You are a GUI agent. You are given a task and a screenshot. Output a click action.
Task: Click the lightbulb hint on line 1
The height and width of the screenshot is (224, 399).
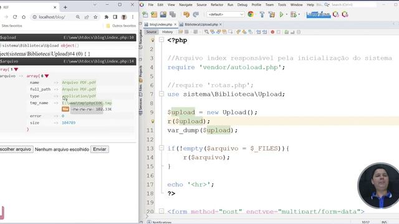[x=153, y=40]
